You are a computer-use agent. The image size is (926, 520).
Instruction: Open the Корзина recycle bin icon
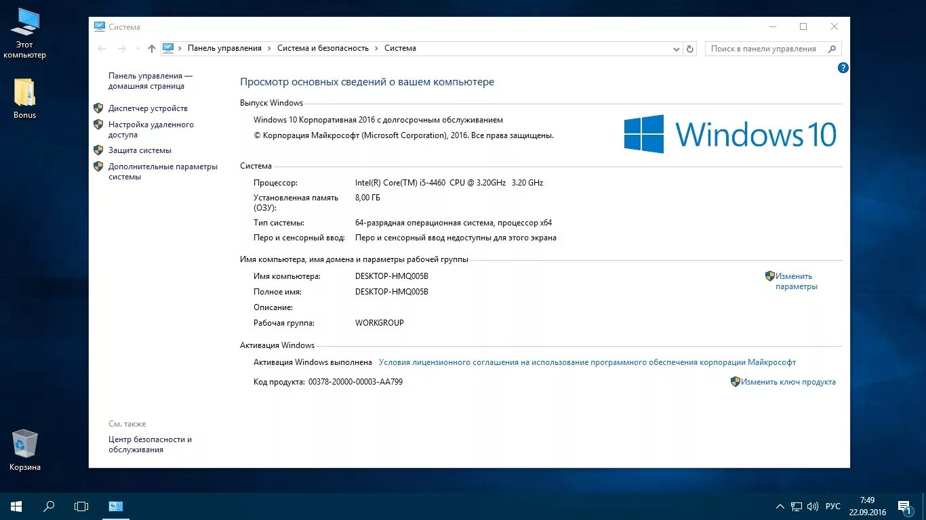(25, 450)
